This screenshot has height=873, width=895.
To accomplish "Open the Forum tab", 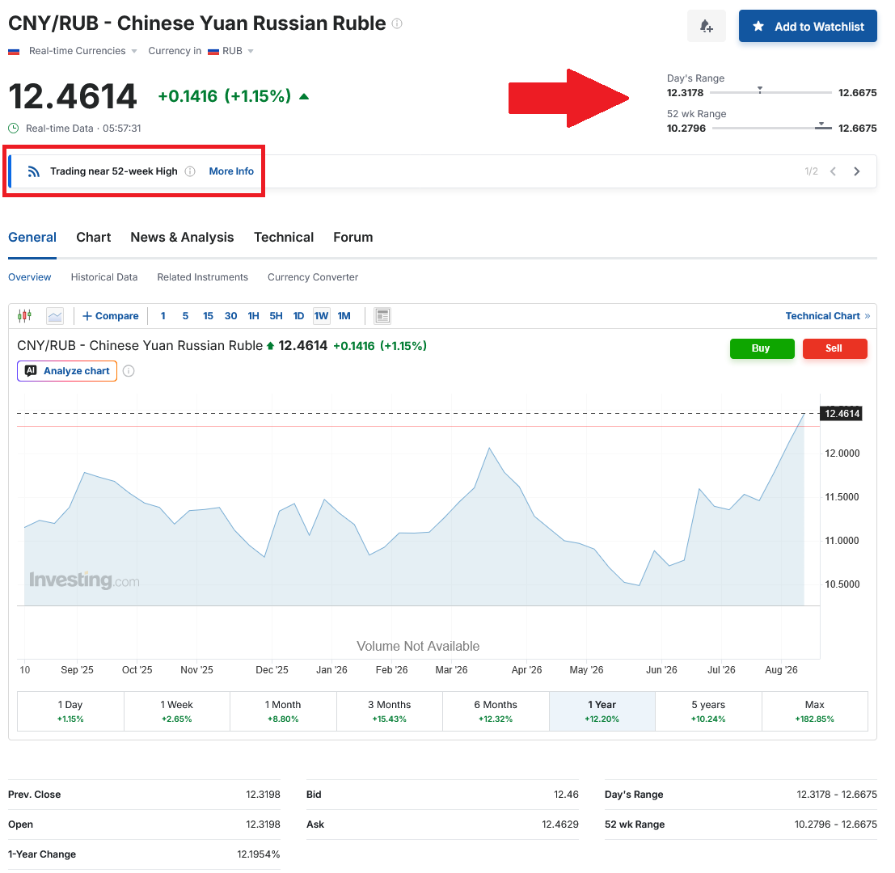I will coord(353,238).
